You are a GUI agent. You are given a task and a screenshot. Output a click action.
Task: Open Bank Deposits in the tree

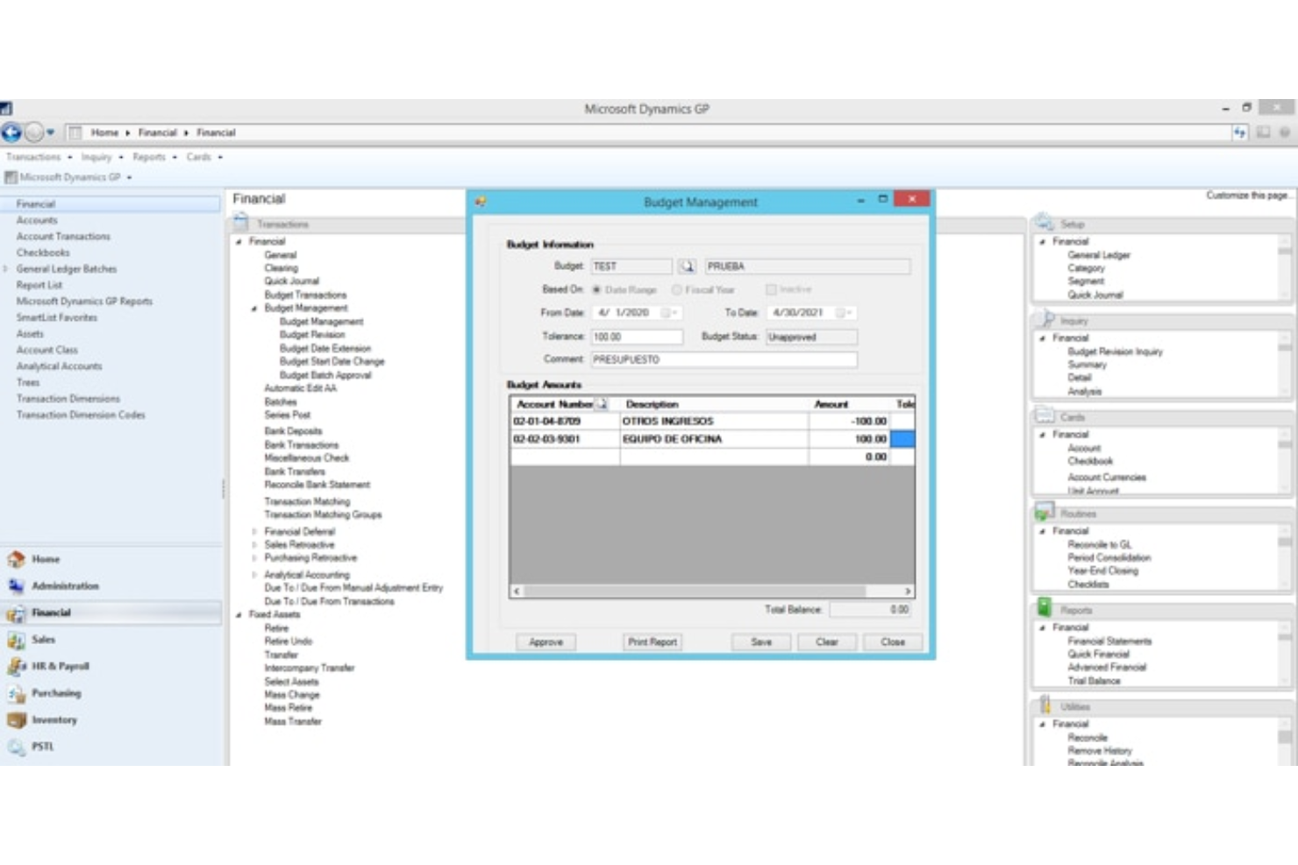tap(293, 431)
